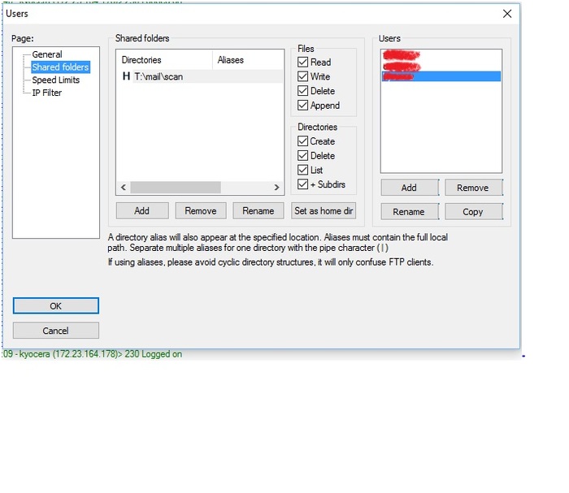Click the Aliases column header
The width and height of the screenshot is (569, 493).
(x=247, y=60)
